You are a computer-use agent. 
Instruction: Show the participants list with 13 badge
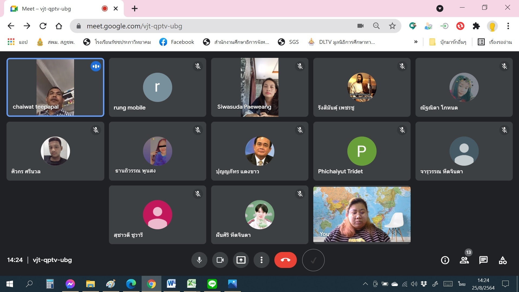pyautogui.click(x=464, y=260)
